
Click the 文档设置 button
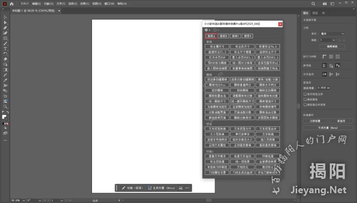pyautogui.click(x=315, y=121)
